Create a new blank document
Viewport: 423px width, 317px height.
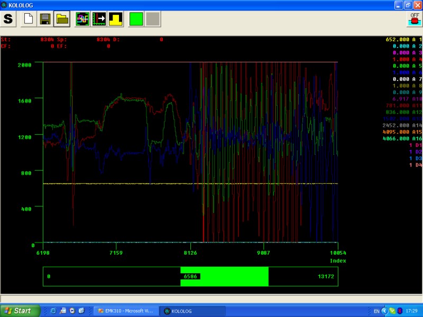point(29,19)
